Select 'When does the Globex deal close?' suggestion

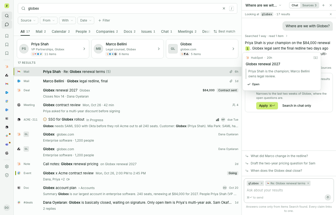click(x=276, y=171)
